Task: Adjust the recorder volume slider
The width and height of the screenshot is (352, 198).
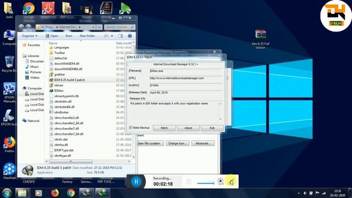Action: point(205,183)
